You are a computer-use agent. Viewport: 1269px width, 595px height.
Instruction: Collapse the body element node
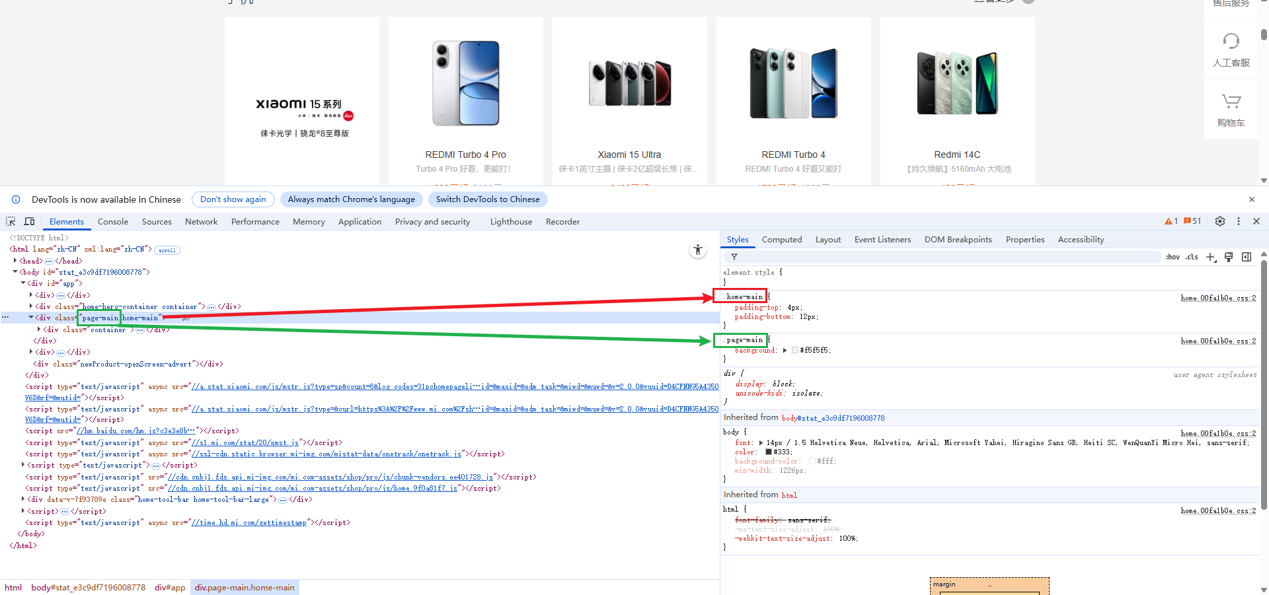pyautogui.click(x=15, y=272)
